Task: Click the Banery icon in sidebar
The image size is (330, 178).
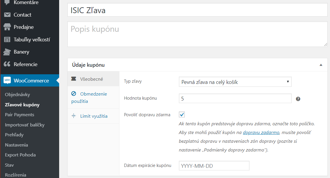Action: pyautogui.click(x=7, y=52)
